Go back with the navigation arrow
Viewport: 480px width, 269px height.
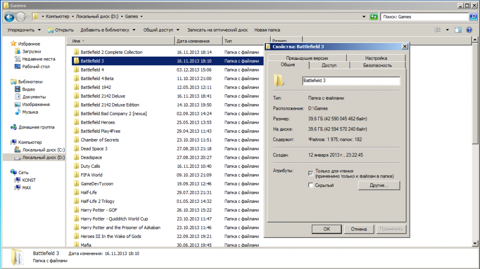(x=9, y=17)
